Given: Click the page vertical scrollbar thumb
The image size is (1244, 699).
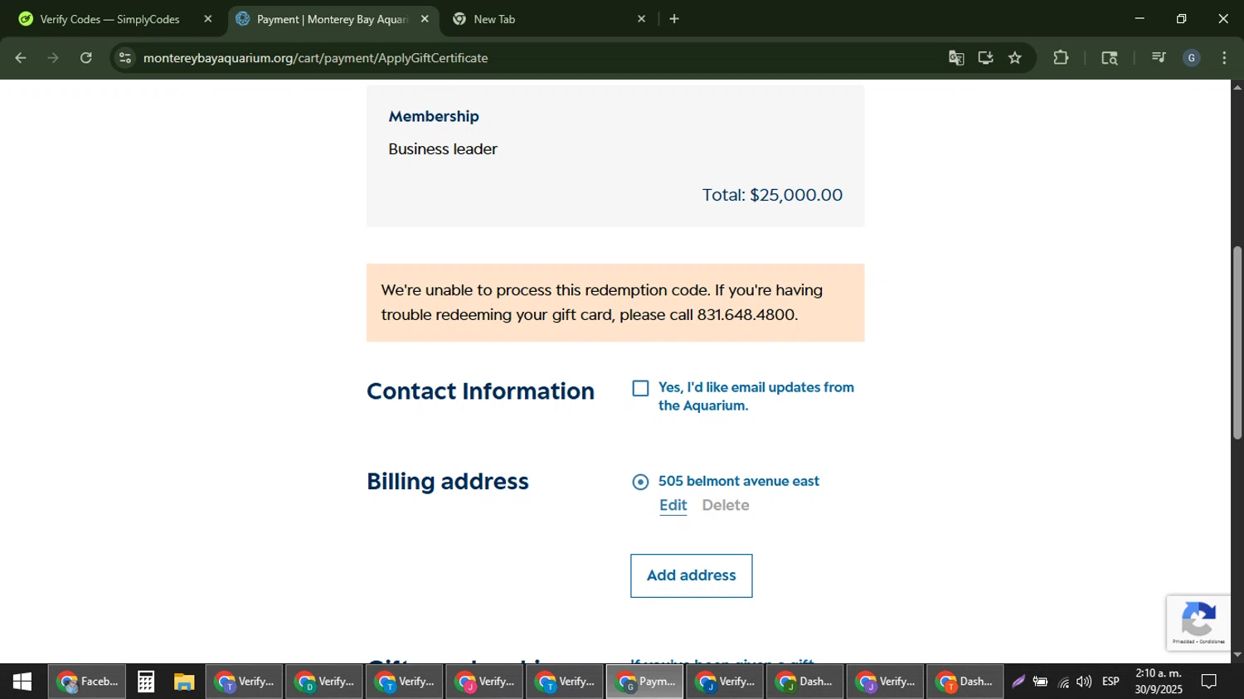Looking at the screenshot, I should [1237, 342].
